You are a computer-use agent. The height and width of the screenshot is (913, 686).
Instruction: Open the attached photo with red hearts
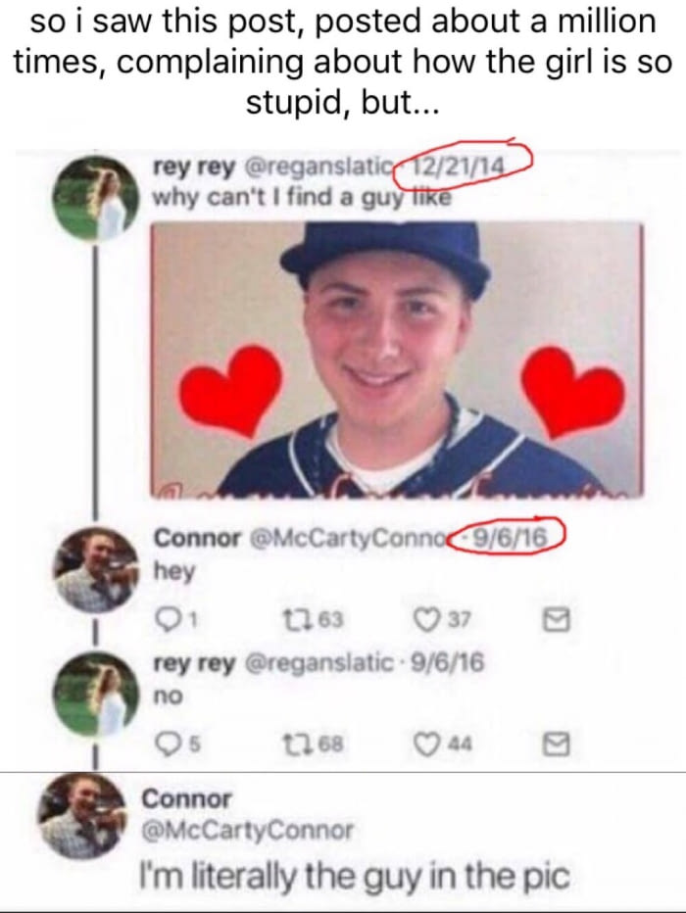pos(397,360)
